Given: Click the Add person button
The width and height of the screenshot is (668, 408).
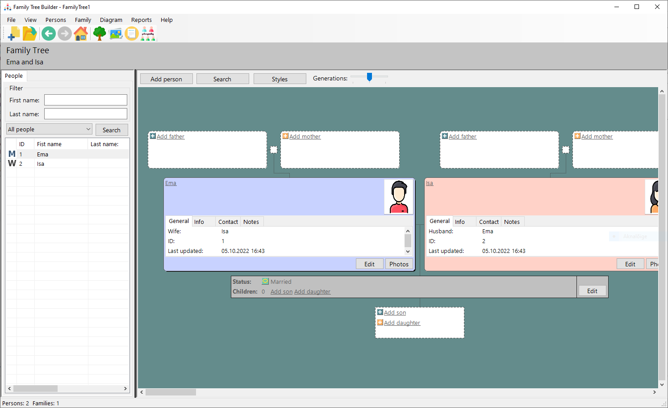Looking at the screenshot, I should pos(166,79).
